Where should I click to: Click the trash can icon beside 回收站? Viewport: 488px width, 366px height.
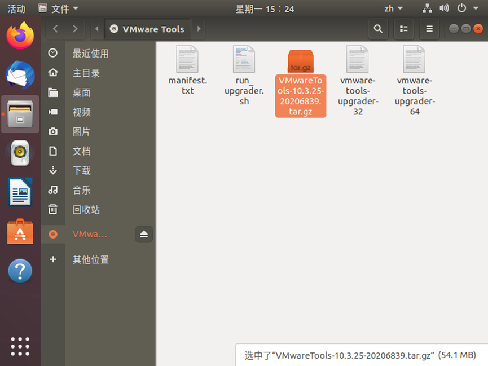[53, 209]
